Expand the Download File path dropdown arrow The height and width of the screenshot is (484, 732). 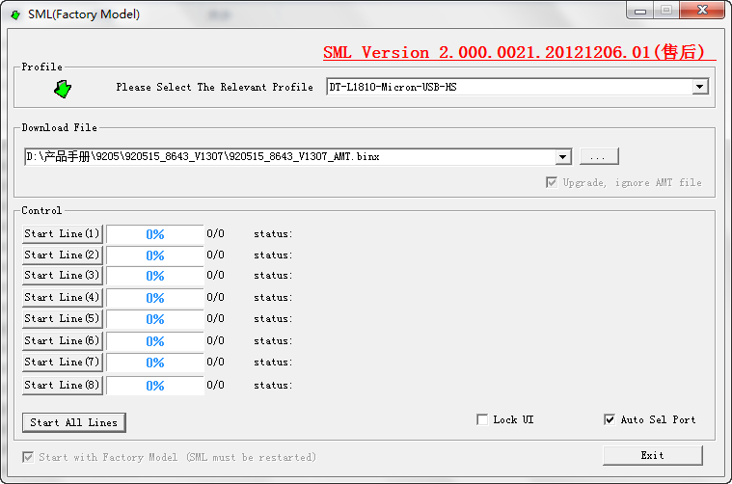(563, 157)
